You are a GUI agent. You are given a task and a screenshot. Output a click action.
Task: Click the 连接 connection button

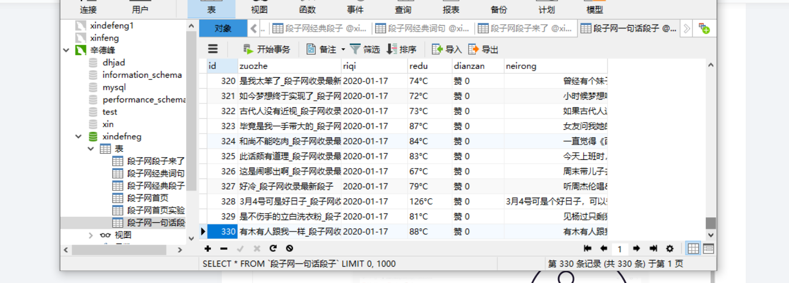coord(88,8)
